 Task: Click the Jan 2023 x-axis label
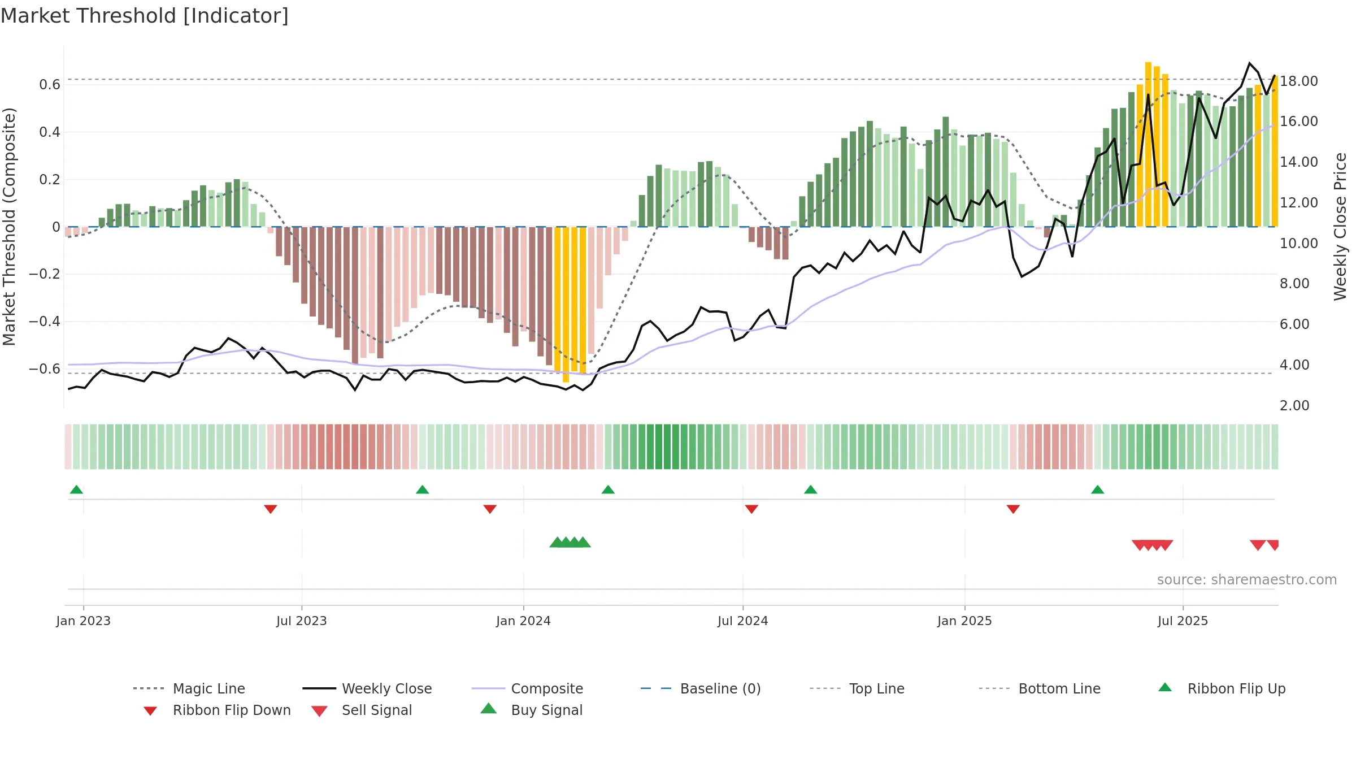[84, 621]
